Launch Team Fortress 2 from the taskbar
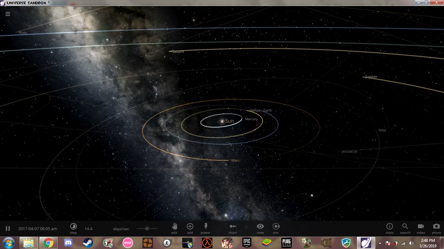The height and width of the screenshot is (249, 444). (x=148, y=243)
